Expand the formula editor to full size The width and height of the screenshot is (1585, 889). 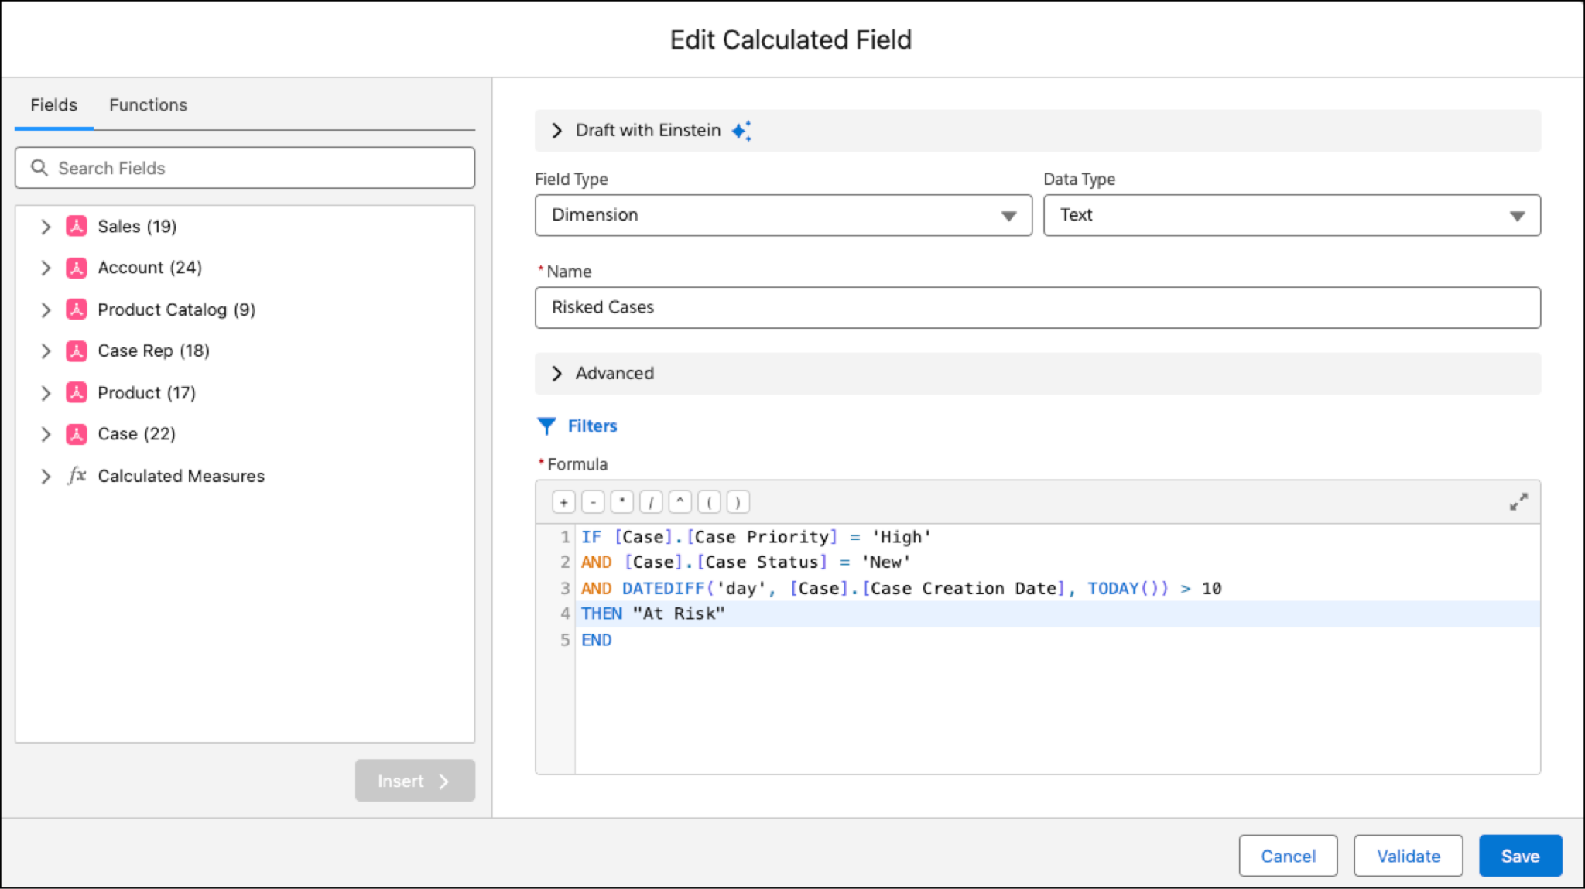pyautogui.click(x=1518, y=502)
